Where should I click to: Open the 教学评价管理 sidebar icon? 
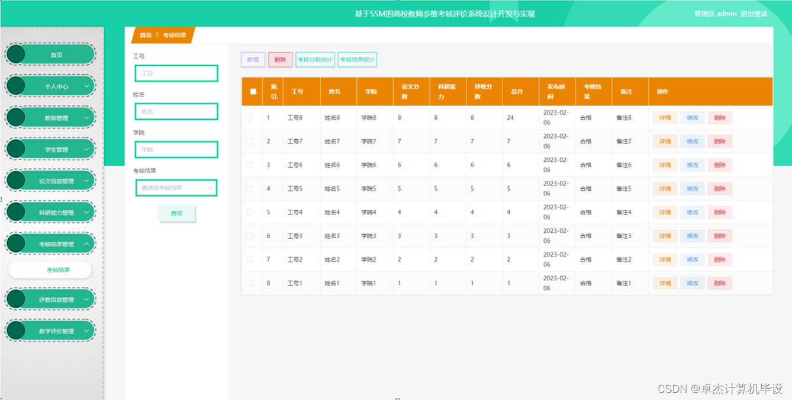[x=17, y=330]
